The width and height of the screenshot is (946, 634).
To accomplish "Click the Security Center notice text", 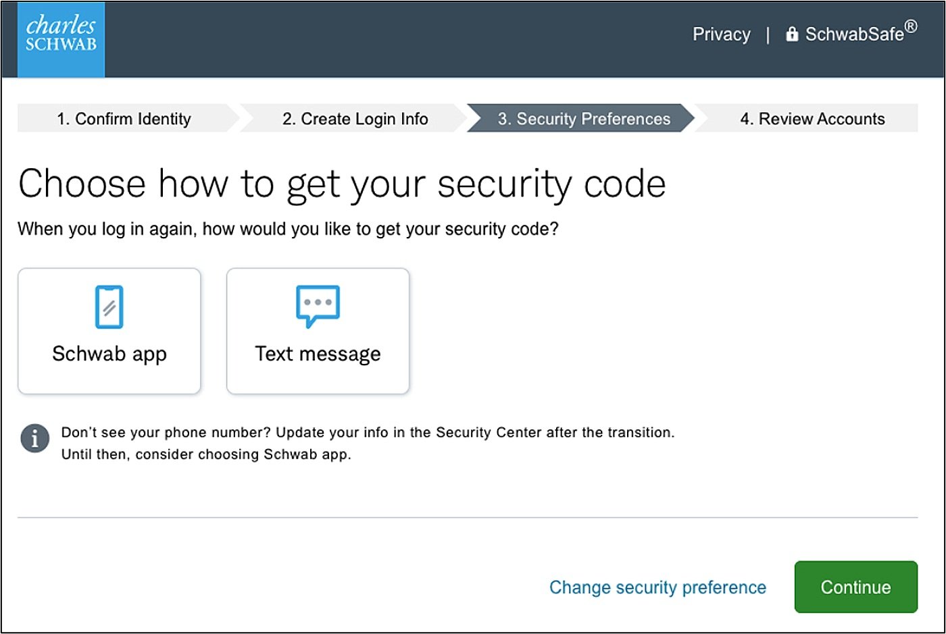I will (368, 443).
